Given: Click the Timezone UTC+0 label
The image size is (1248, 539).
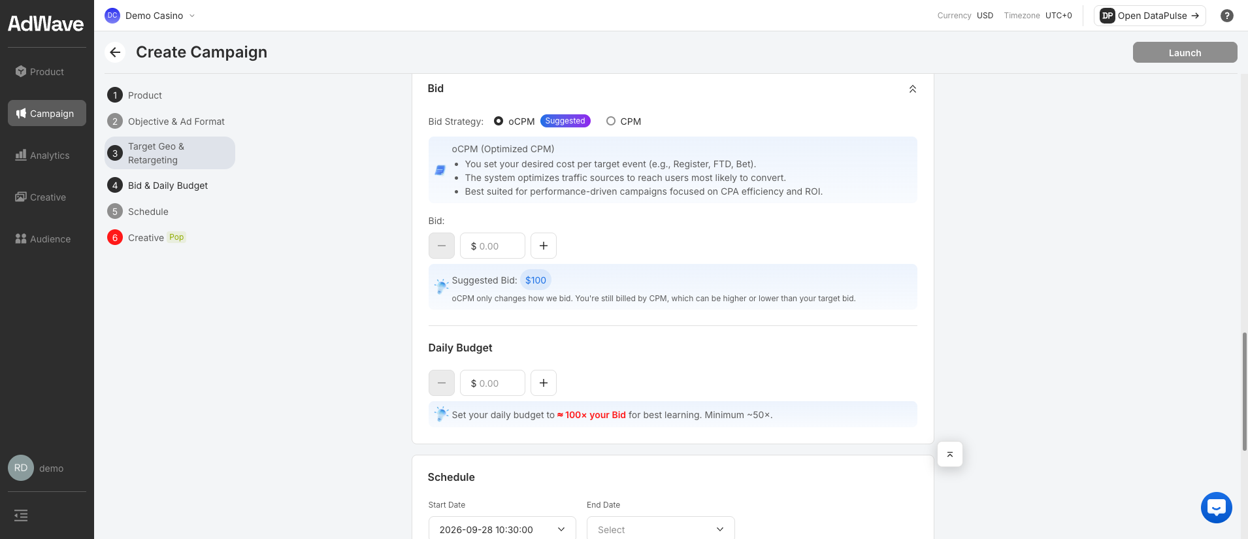Looking at the screenshot, I should [1038, 16].
